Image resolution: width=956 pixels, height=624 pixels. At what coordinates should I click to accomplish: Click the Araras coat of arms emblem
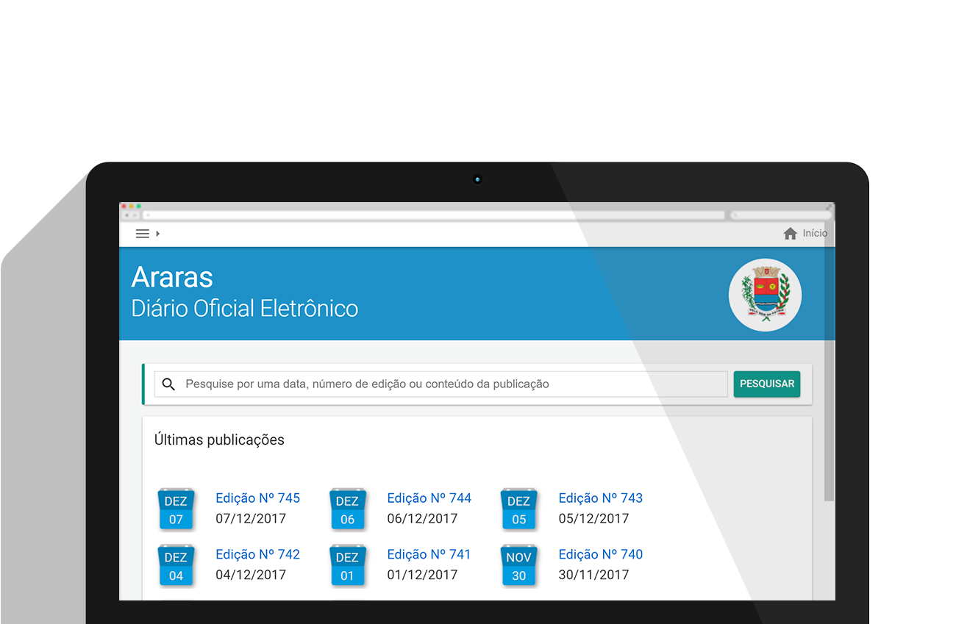[765, 295]
